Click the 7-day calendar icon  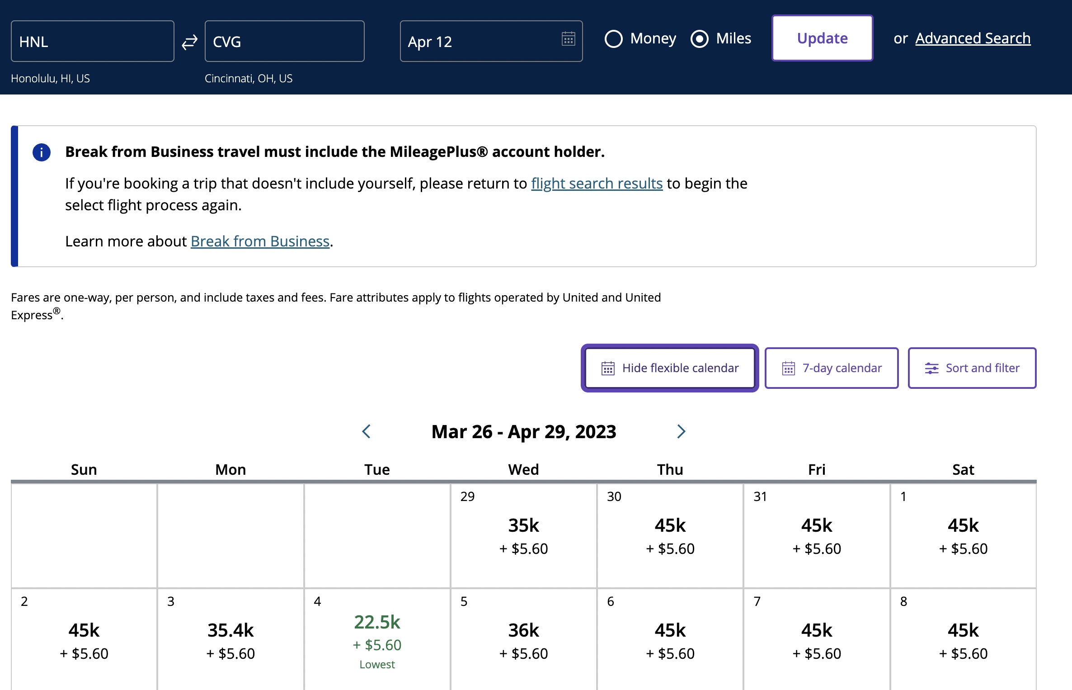tap(788, 369)
